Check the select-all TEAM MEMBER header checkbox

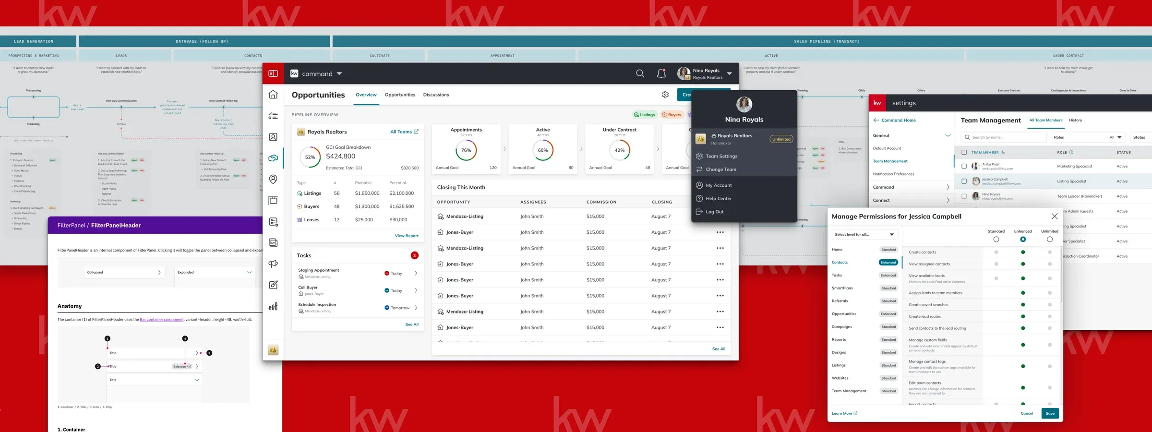[x=964, y=152]
